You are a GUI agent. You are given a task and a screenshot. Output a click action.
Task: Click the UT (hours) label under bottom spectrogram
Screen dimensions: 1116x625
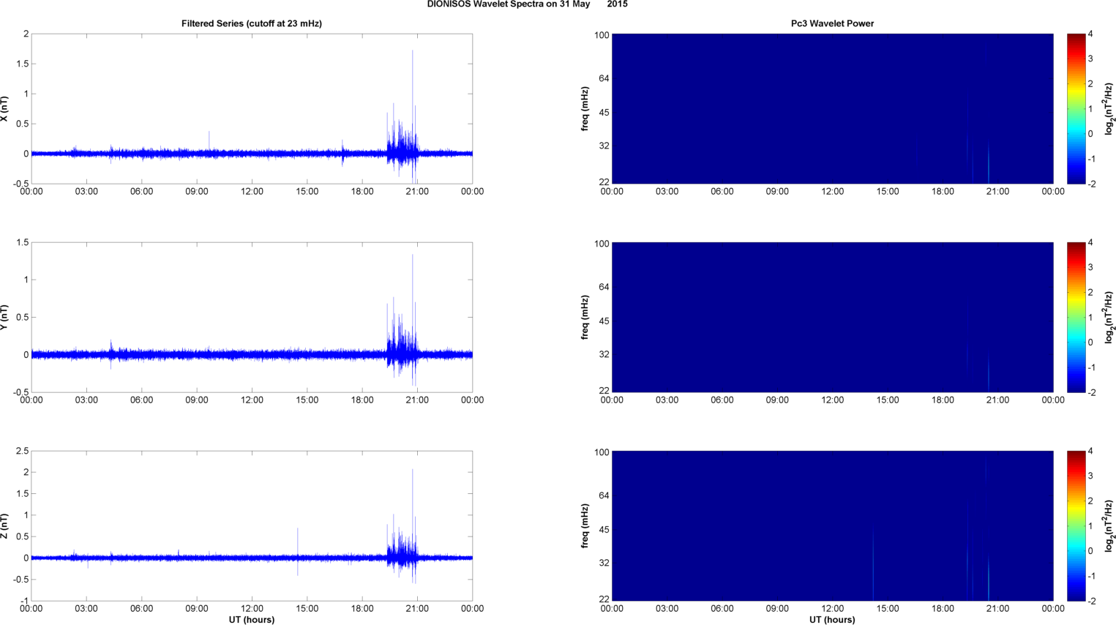point(832,619)
